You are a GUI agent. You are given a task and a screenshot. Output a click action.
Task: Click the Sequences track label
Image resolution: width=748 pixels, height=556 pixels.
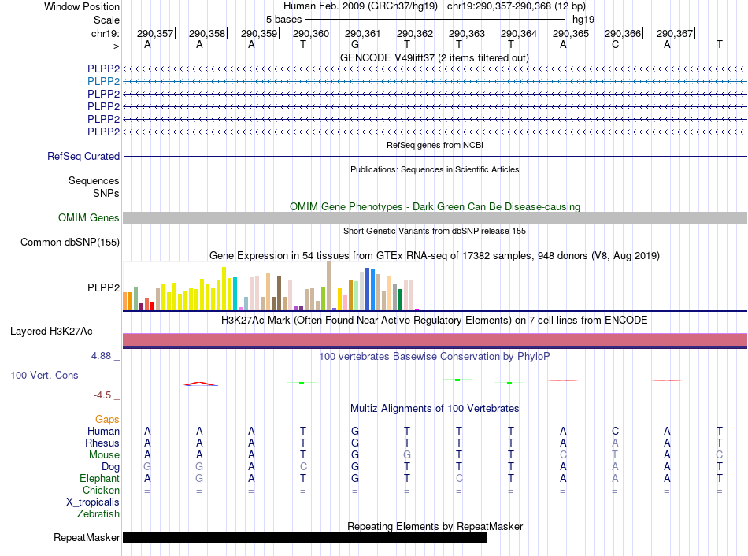(94, 180)
